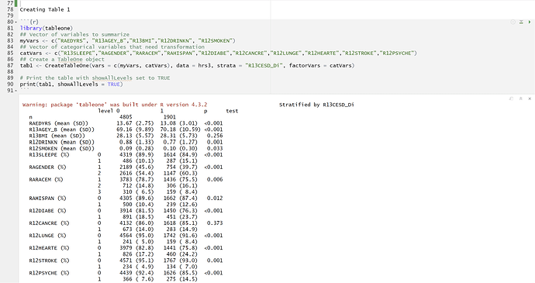Open chunk options gear for the tableone chunk

point(513,22)
